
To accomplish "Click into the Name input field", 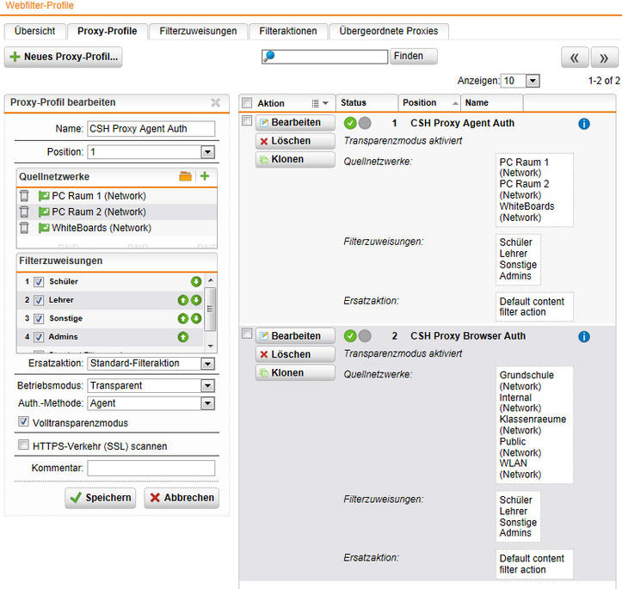I will (151, 129).
